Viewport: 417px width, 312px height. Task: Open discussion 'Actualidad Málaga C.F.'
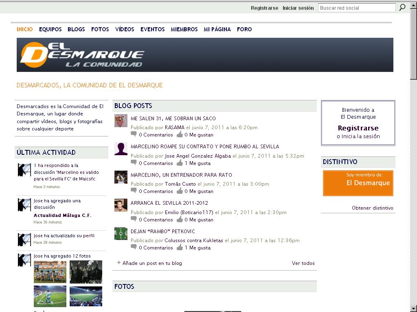click(62, 215)
